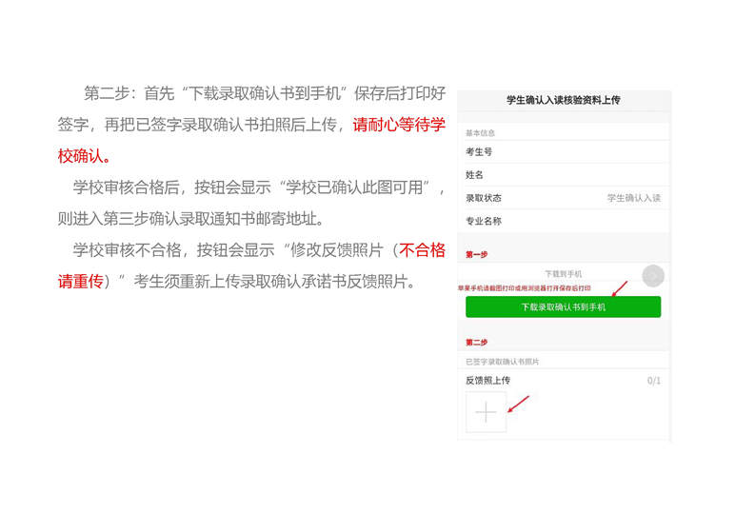Select the 专业名称 row
Screen dimensions: 755x532
tap(563, 221)
